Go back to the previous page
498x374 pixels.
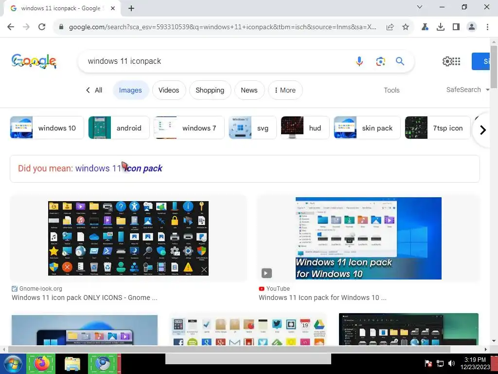coord(11,27)
